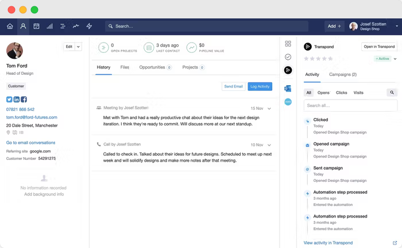The height and width of the screenshot is (248, 402).
Task: Click the Edit button
Action: click(69, 47)
